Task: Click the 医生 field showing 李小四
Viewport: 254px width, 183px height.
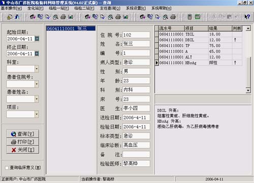Action: pos(136,108)
